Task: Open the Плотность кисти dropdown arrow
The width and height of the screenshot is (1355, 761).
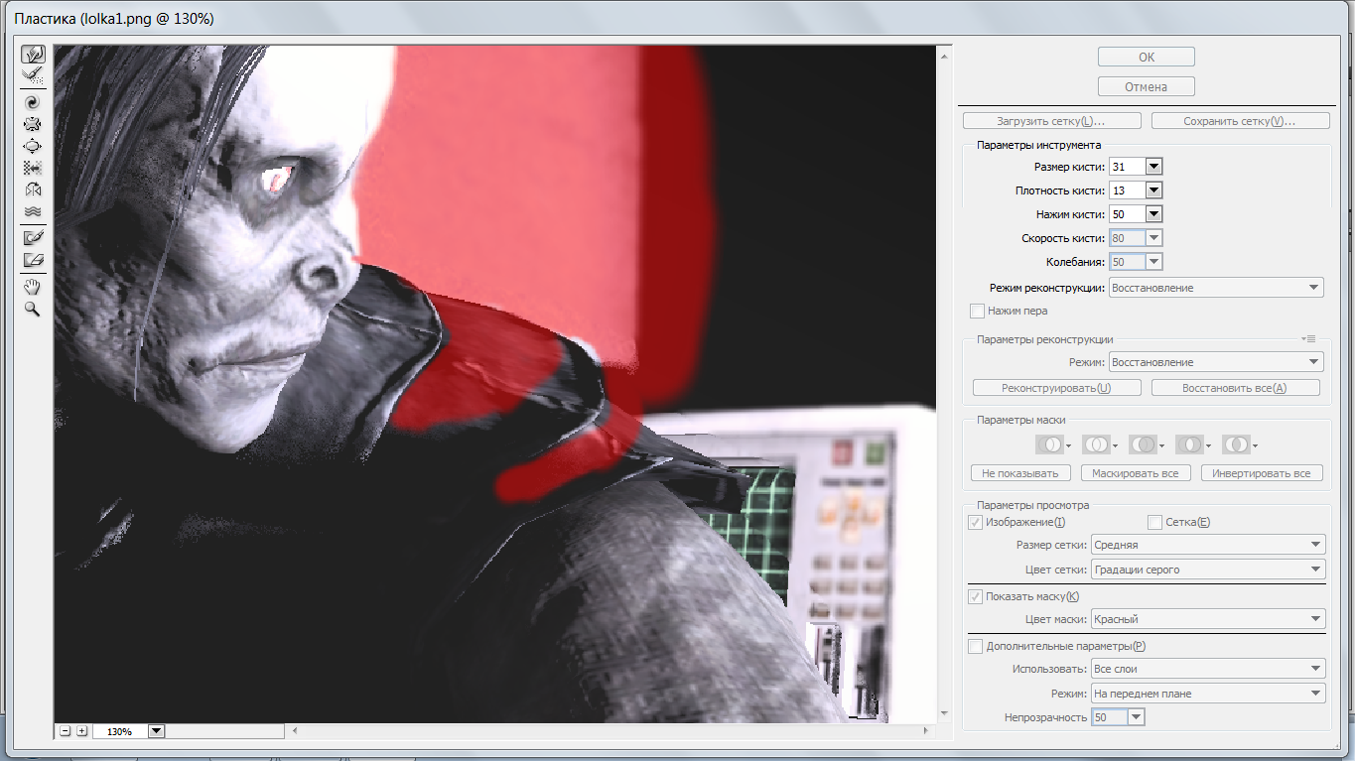Action: tap(1153, 190)
